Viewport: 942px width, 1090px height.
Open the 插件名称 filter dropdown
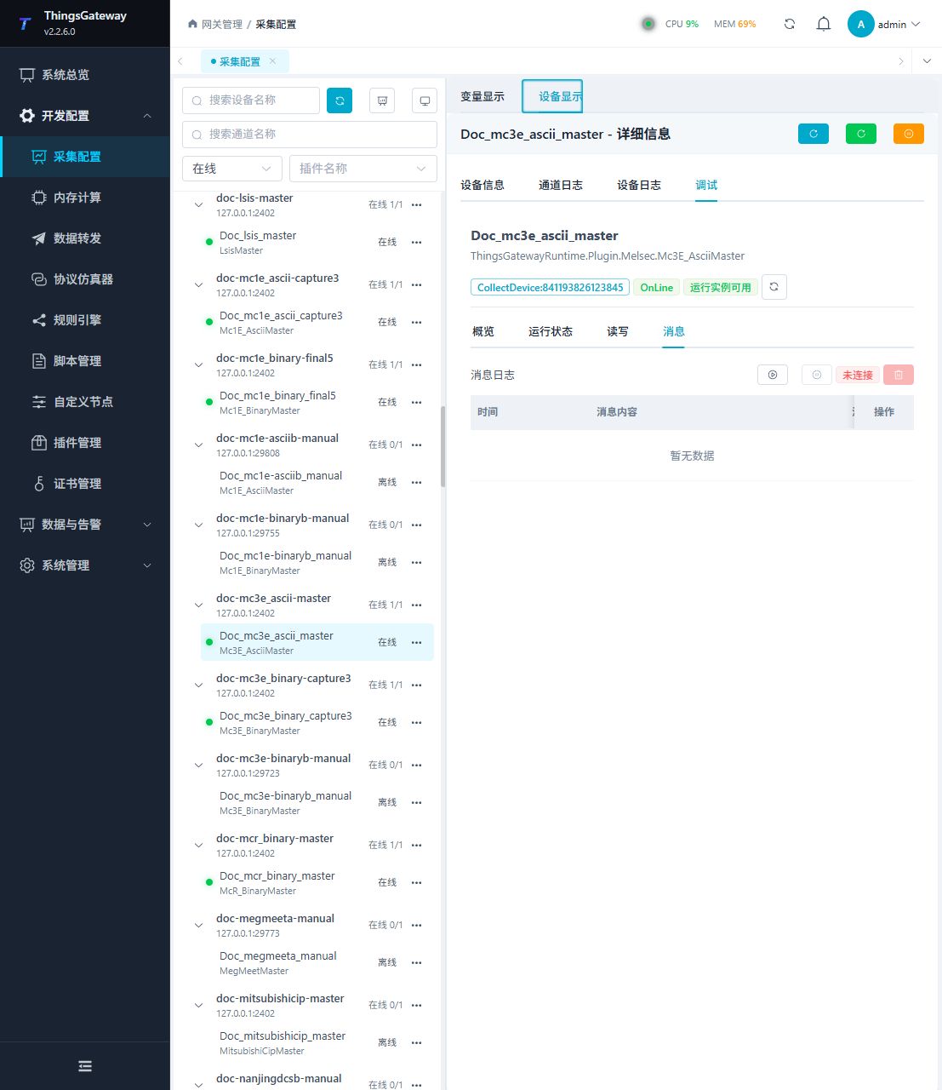click(x=363, y=169)
